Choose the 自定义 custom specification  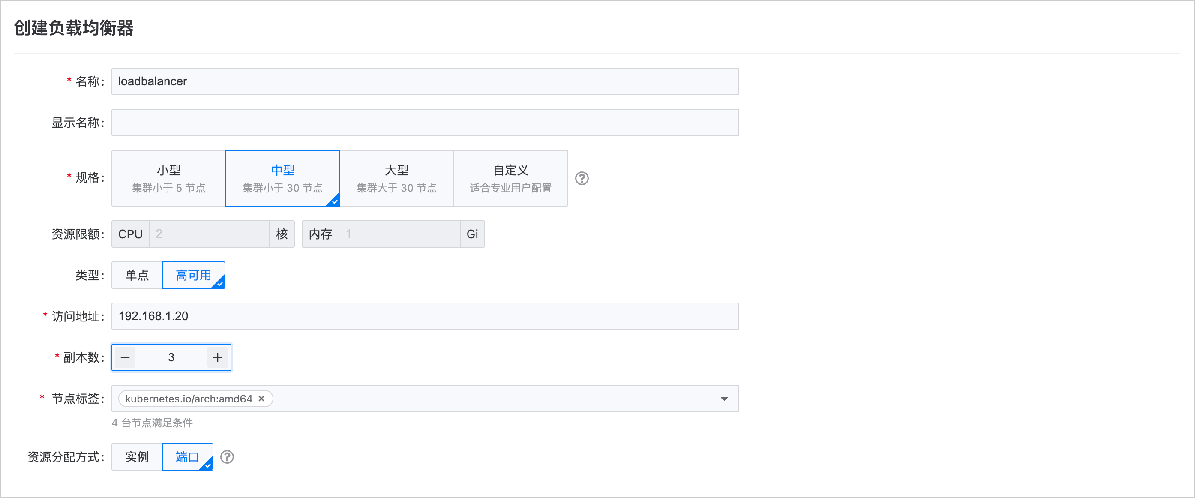tap(510, 178)
